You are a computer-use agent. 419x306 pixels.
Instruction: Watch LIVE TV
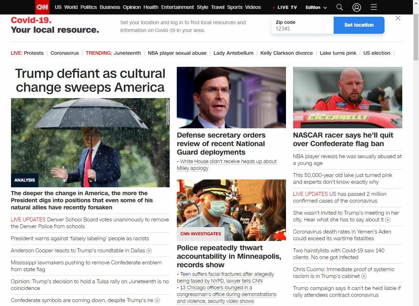click(285, 7)
